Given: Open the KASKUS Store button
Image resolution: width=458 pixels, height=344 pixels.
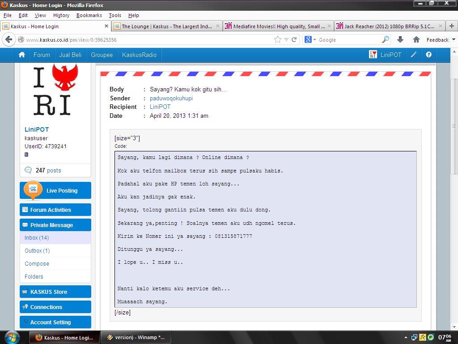Looking at the screenshot, I should (x=55, y=292).
